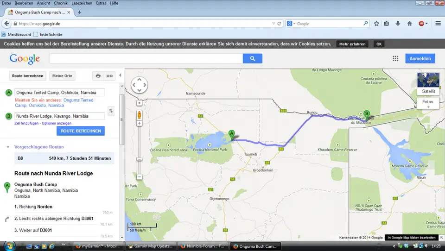Open the URL bar history dropdown
The width and height of the screenshot is (445, 251).
[273, 24]
